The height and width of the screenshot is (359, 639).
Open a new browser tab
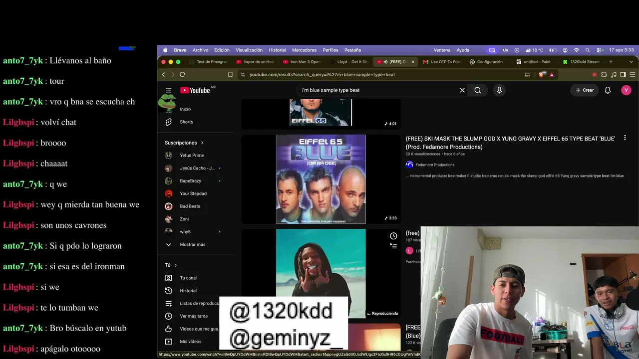(611, 62)
